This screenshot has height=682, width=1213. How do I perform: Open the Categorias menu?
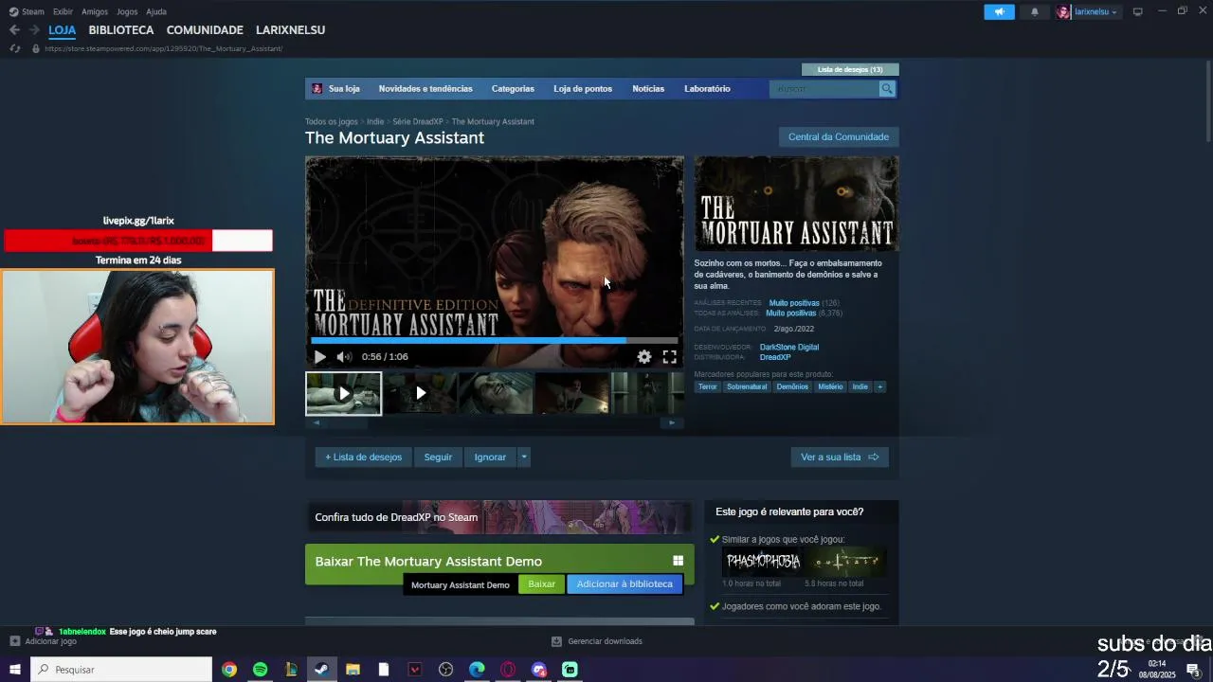513,89
